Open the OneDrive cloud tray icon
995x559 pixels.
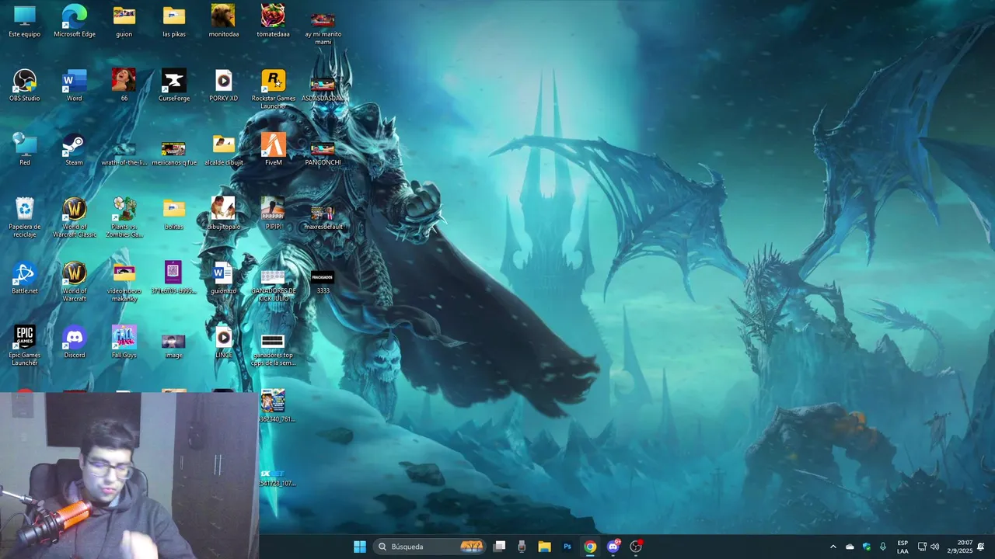850,547
